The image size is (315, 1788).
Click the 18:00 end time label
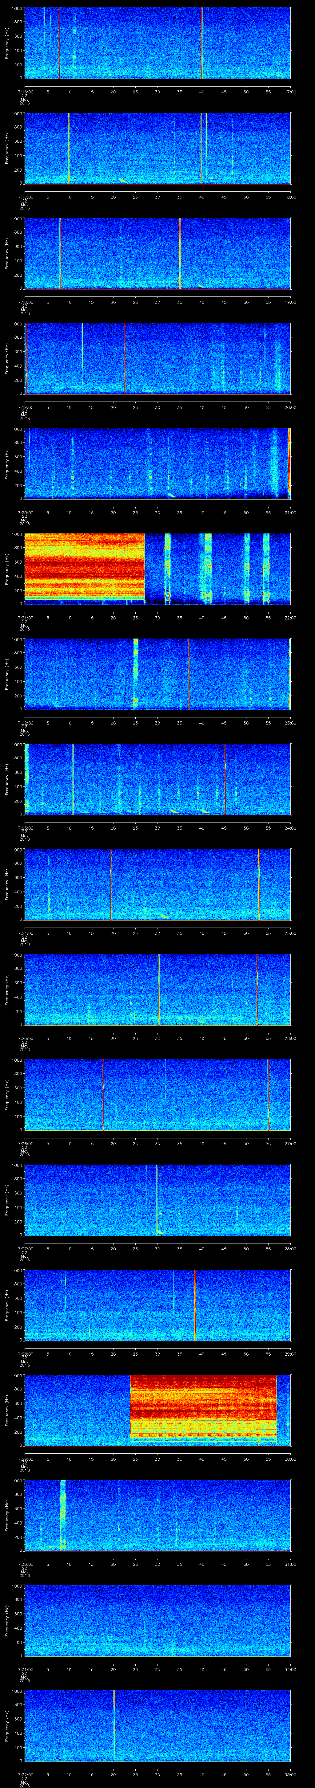coord(290,197)
